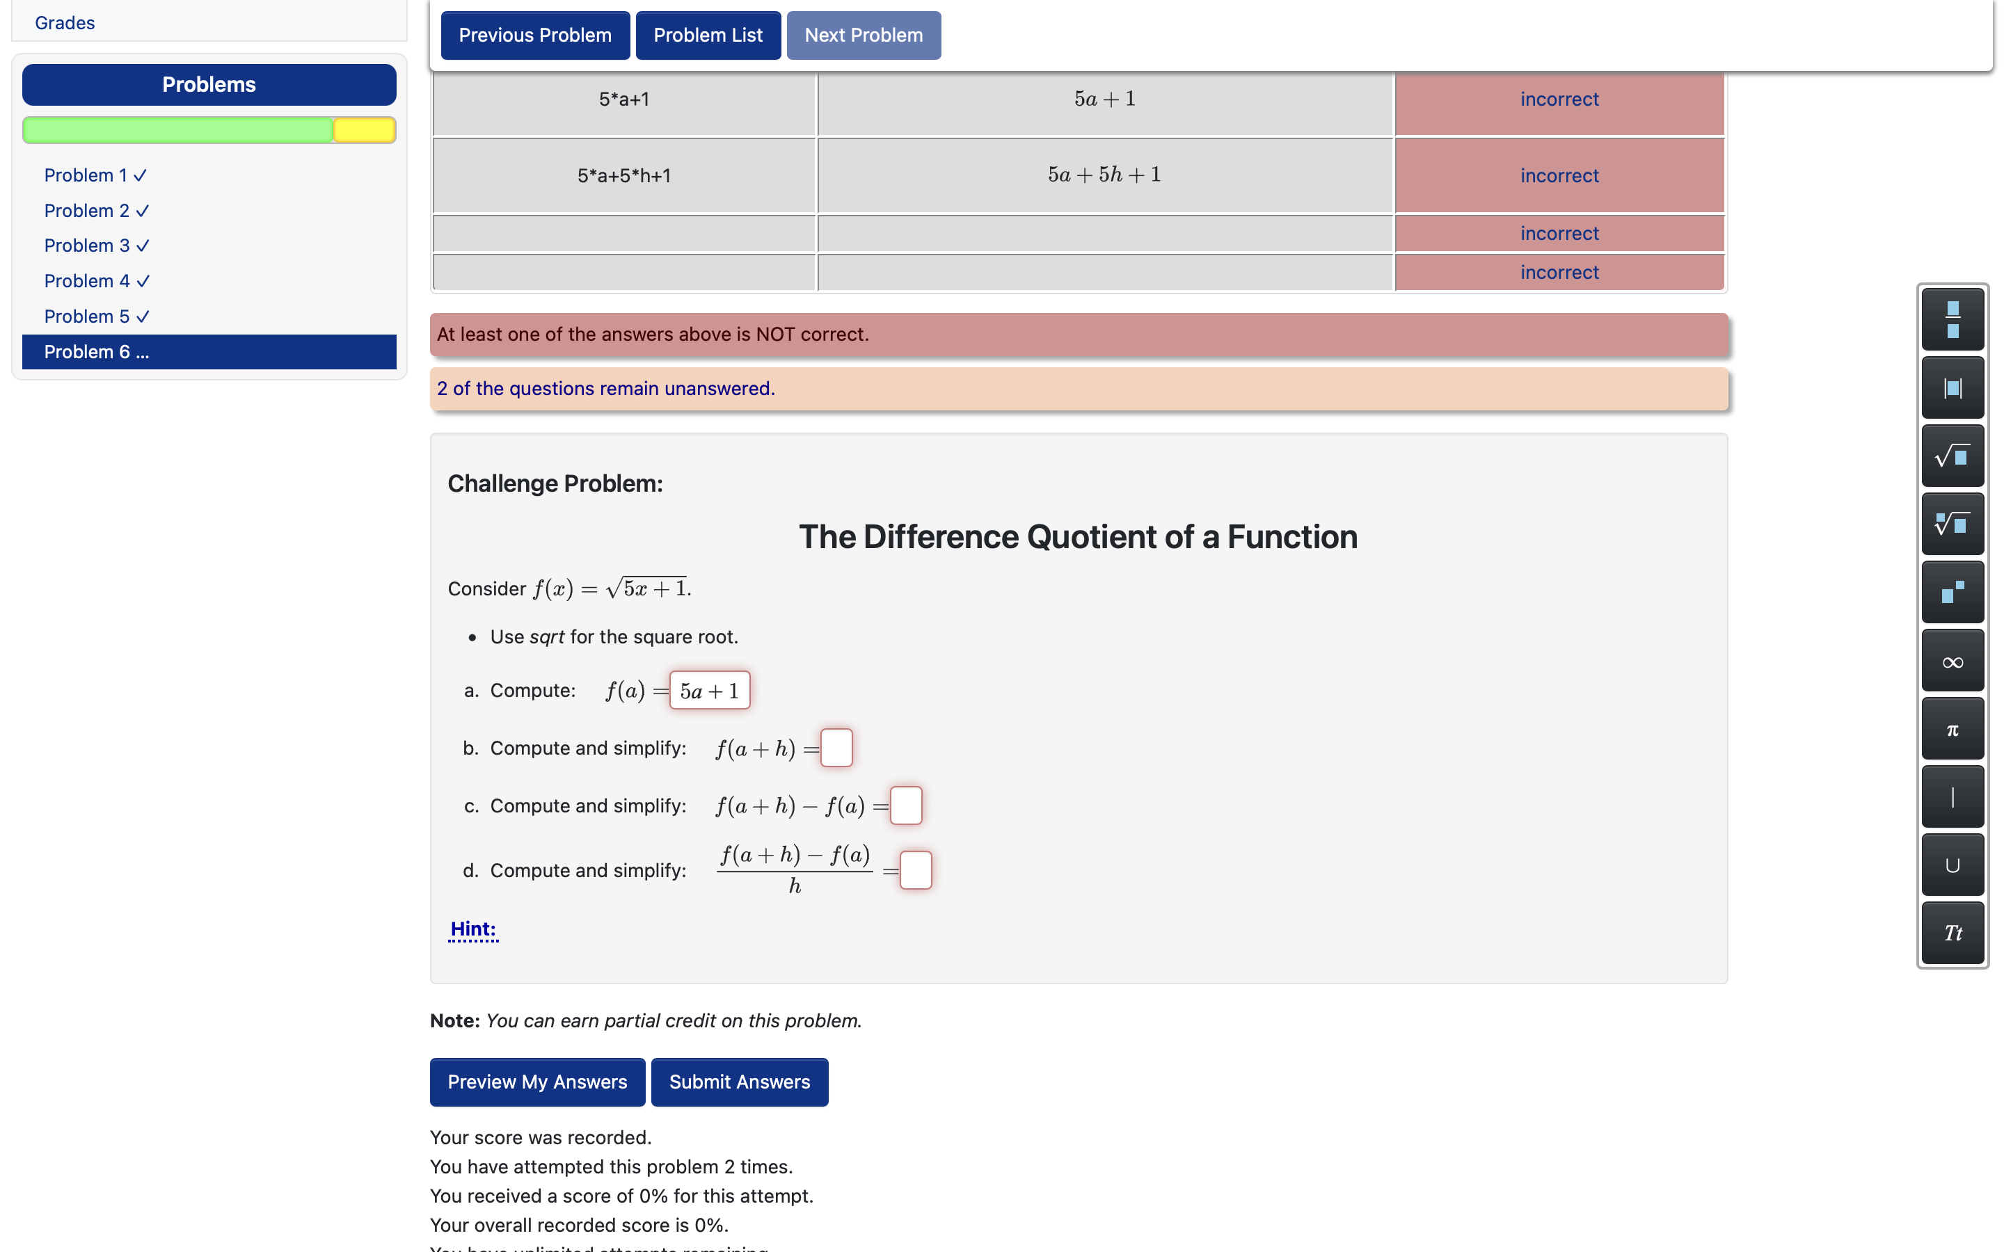Insert the infinity symbol
The height and width of the screenshot is (1252, 2004).
(1952, 660)
